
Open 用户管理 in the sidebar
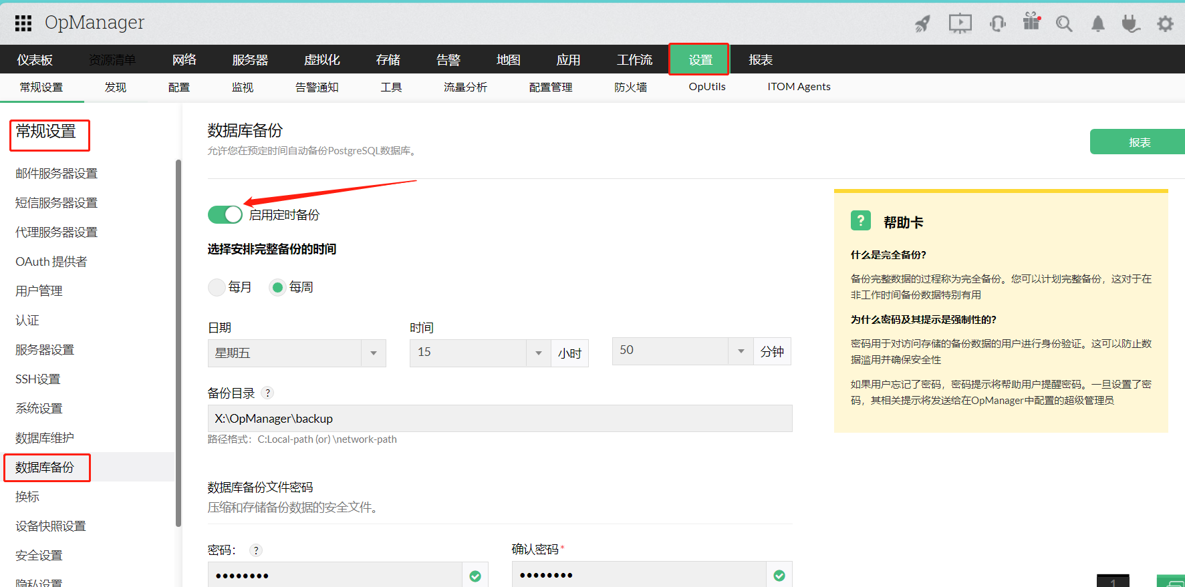tap(39, 291)
